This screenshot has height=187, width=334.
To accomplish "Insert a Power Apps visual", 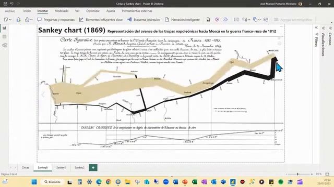I will click(217, 20).
